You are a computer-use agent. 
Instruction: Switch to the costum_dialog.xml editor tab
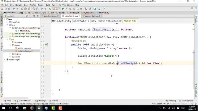point(92,16)
